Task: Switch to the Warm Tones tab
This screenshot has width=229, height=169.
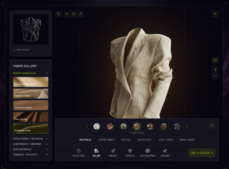Action: point(187,140)
